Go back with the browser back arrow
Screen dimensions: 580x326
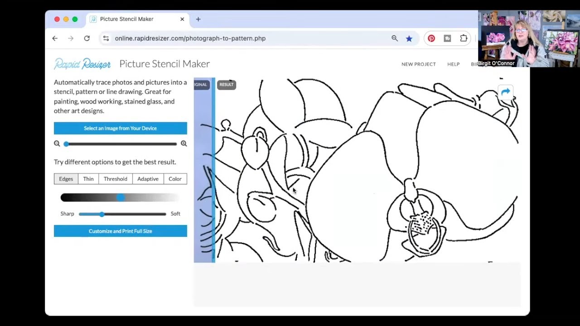pyautogui.click(x=55, y=38)
